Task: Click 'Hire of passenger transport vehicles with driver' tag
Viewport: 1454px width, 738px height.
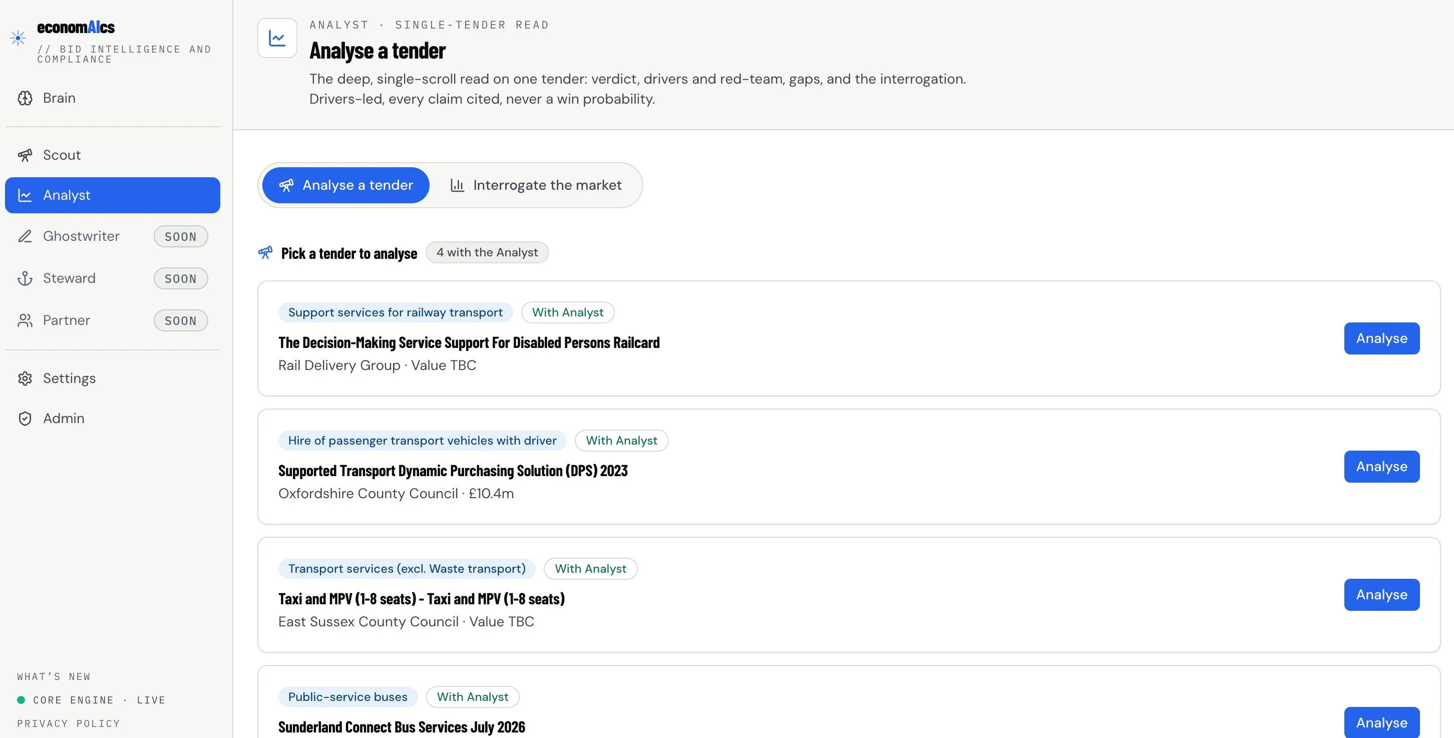Action: (422, 441)
